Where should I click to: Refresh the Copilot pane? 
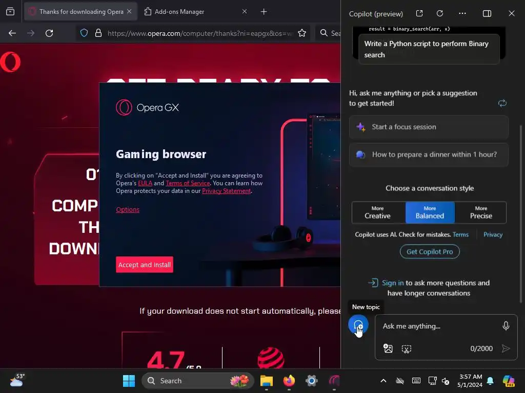tap(440, 13)
